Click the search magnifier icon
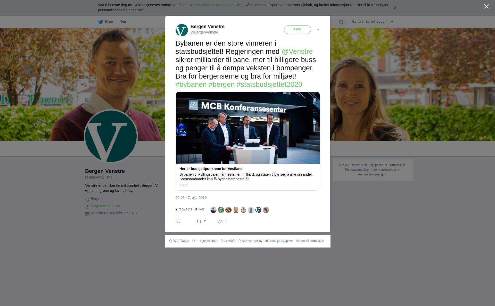 click(x=341, y=22)
